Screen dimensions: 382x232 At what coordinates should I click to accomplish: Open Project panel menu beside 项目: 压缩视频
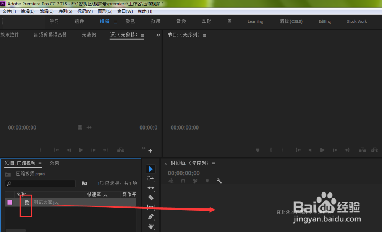point(40,164)
